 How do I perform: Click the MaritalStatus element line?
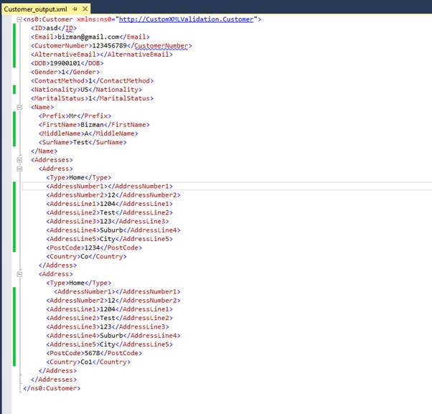coord(92,98)
